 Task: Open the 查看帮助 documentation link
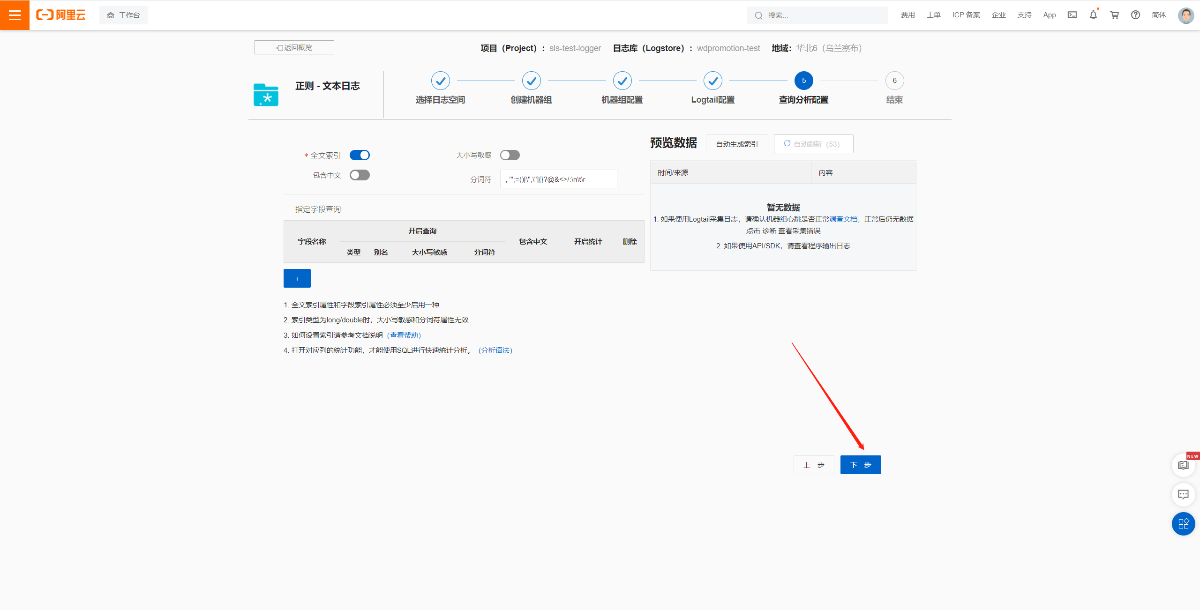[404, 335]
